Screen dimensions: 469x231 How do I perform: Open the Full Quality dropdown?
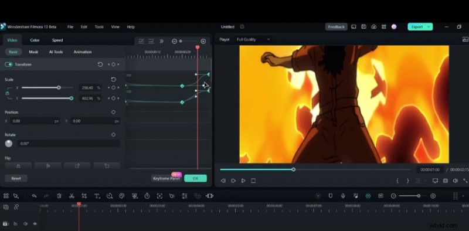click(253, 39)
